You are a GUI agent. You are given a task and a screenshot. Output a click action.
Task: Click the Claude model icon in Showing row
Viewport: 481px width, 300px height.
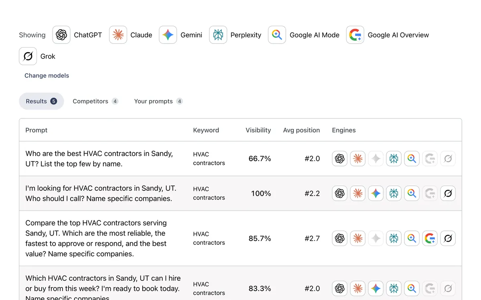[118, 35]
